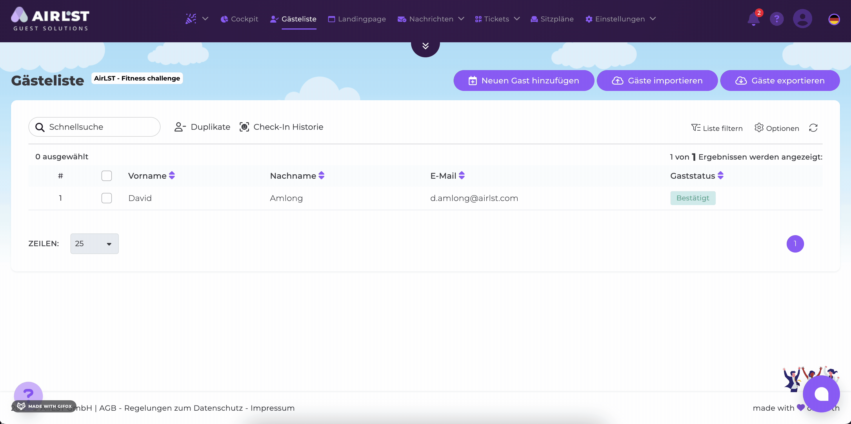The image size is (851, 424).
Task: Navigate to the Landingpage menu item
Action: coord(357,19)
